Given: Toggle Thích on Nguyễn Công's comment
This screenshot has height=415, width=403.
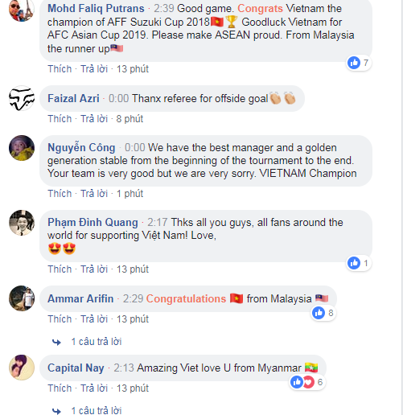Looking at the screenshot, I should tap(60, 194).
